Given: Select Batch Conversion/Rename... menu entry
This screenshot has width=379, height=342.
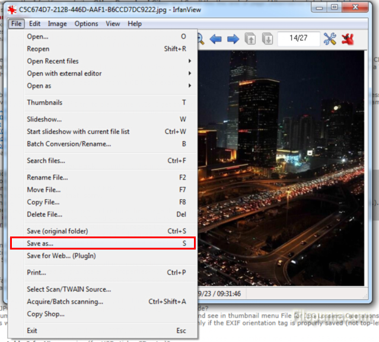Looking at the screenshot, I should 69,144.
